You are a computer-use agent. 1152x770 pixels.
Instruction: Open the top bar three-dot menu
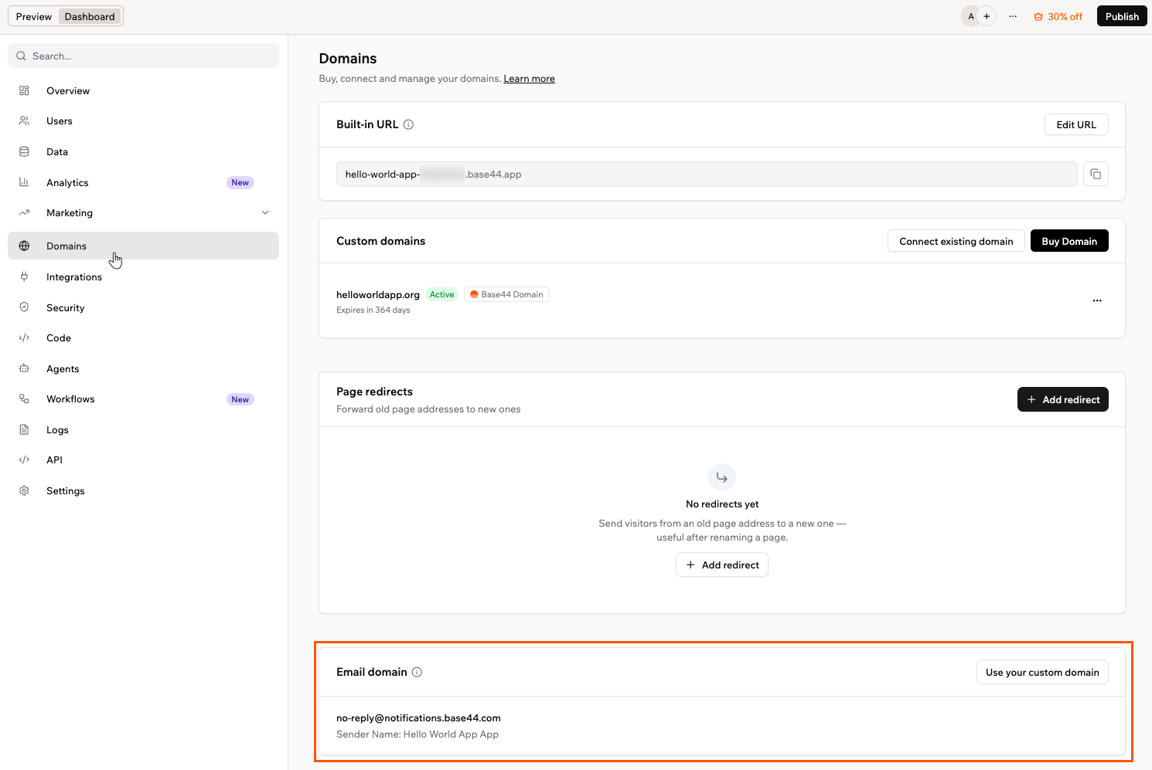pos(1013,16)
